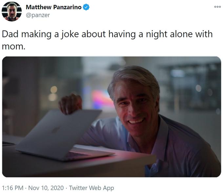Click the 1:16 PM timestamp
This screenshot has width=223, height=193.
13,188
